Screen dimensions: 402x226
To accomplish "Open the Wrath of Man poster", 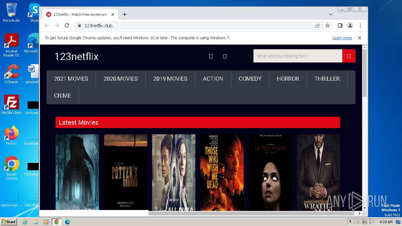I will click(318, 172).
